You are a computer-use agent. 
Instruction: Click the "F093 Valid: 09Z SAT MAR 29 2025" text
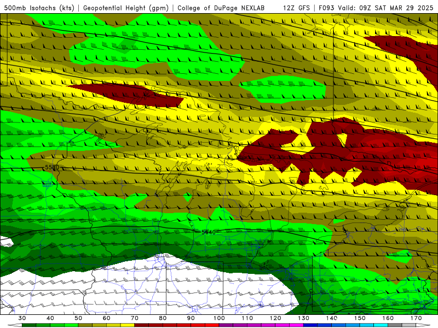pyautogui.click(x=376, y=8)
